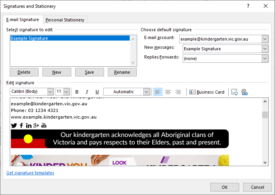The width and height of the screenshot is (275, 195).
Task: Click the Insert Picture icon
Action: pos(234,92)
